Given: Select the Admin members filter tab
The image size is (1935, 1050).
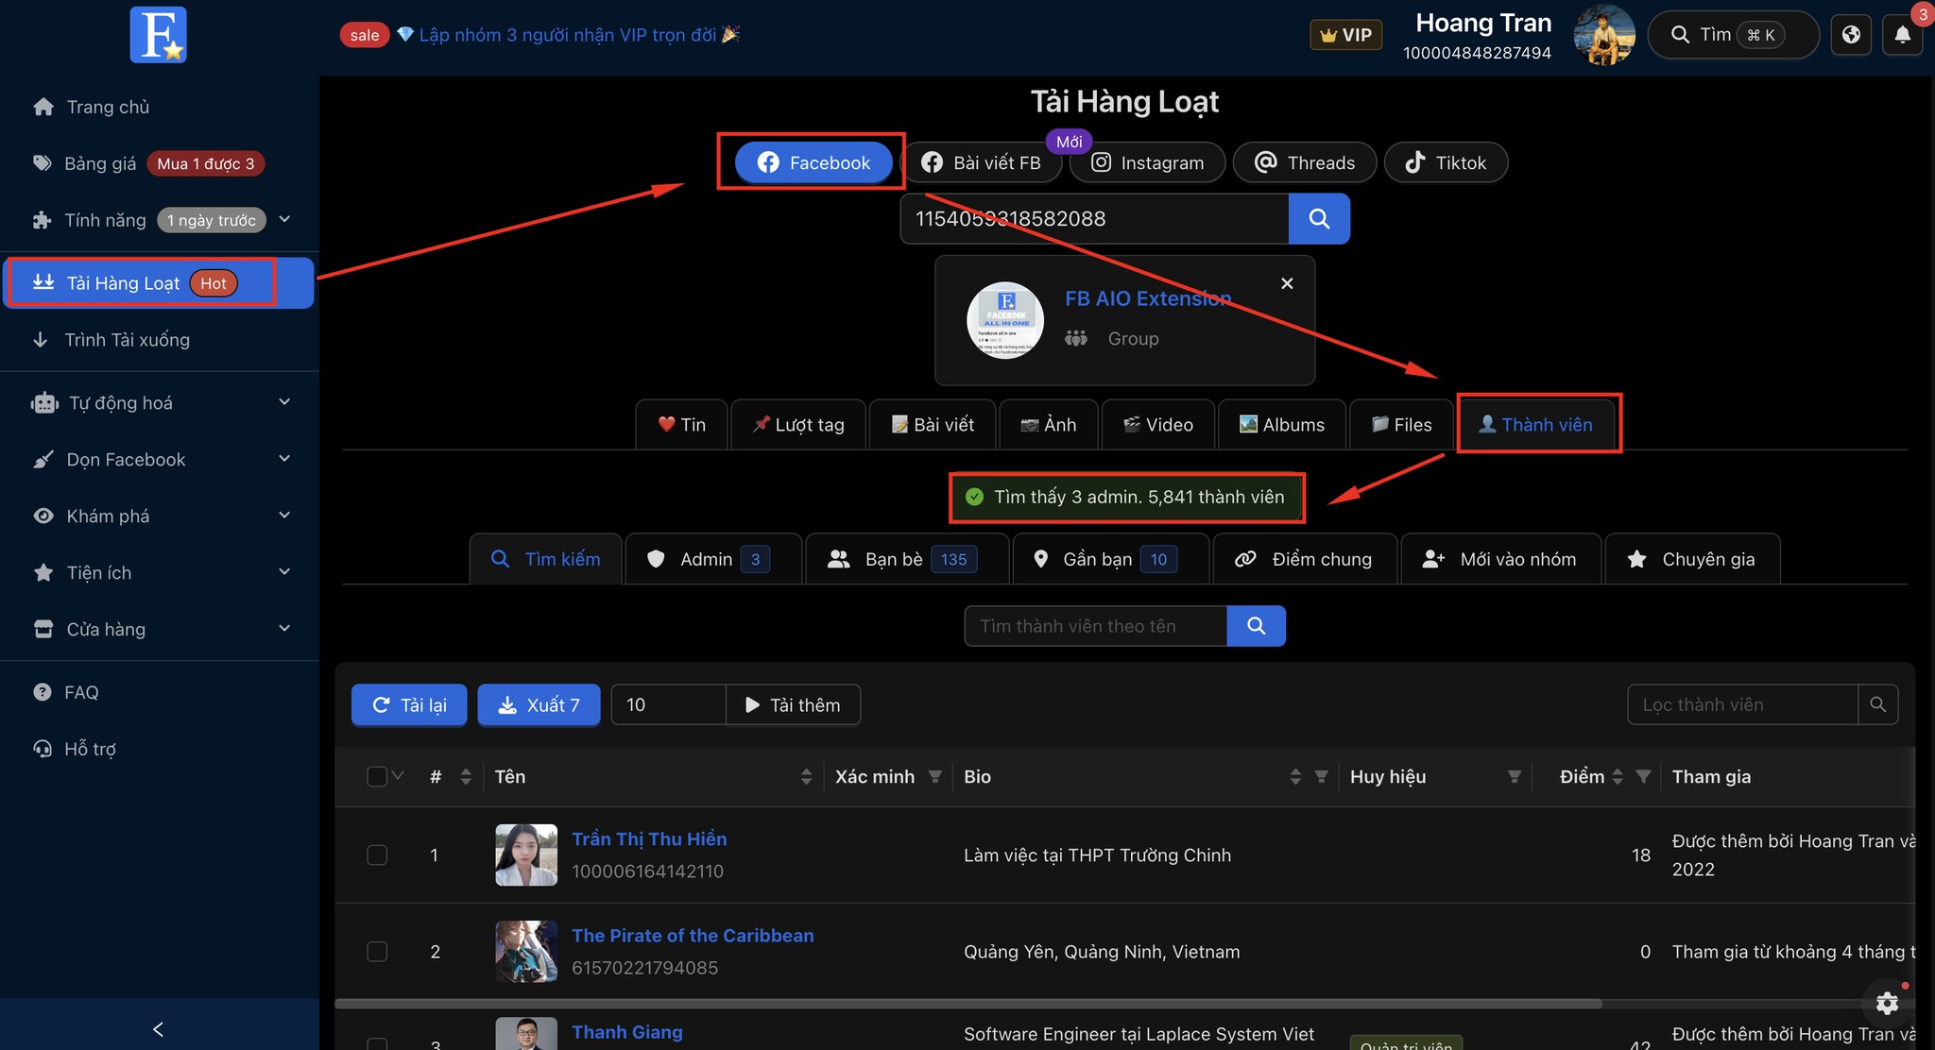Looking at the screenshot, I should point(713,559).
